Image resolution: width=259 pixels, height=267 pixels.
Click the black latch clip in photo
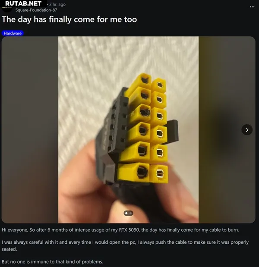coord(173,131)
